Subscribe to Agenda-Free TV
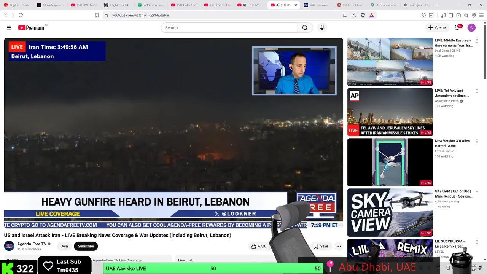 coord(86,246)
